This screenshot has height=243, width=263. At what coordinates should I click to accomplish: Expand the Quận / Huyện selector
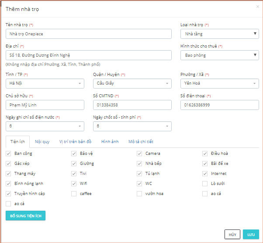(x=132, y=83)
